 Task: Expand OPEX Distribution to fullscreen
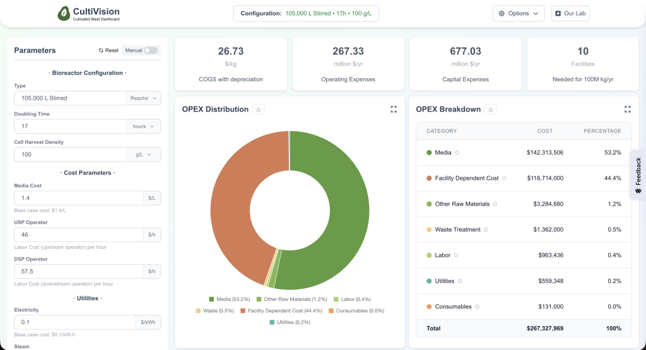(394, 109)
